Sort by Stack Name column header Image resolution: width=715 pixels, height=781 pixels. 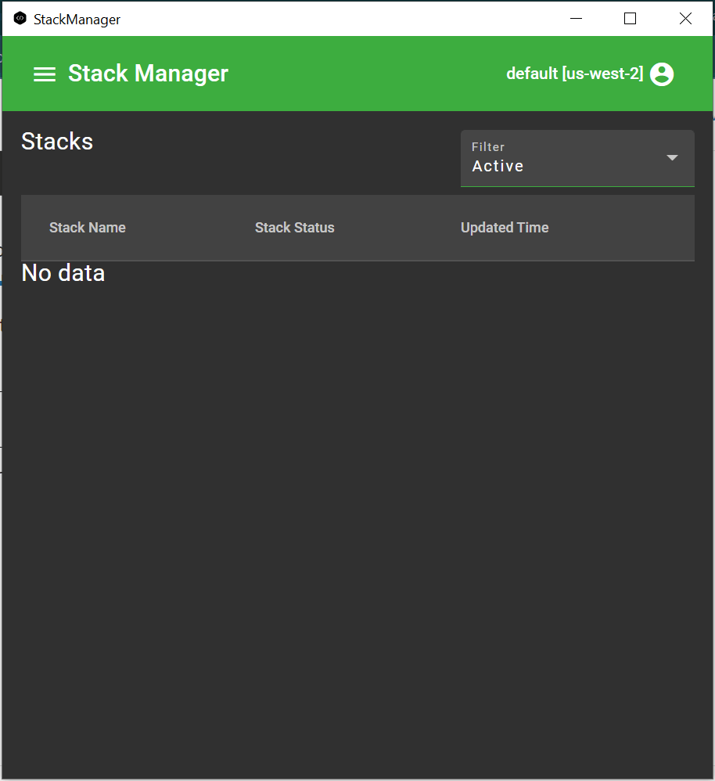tap(88, 228)
